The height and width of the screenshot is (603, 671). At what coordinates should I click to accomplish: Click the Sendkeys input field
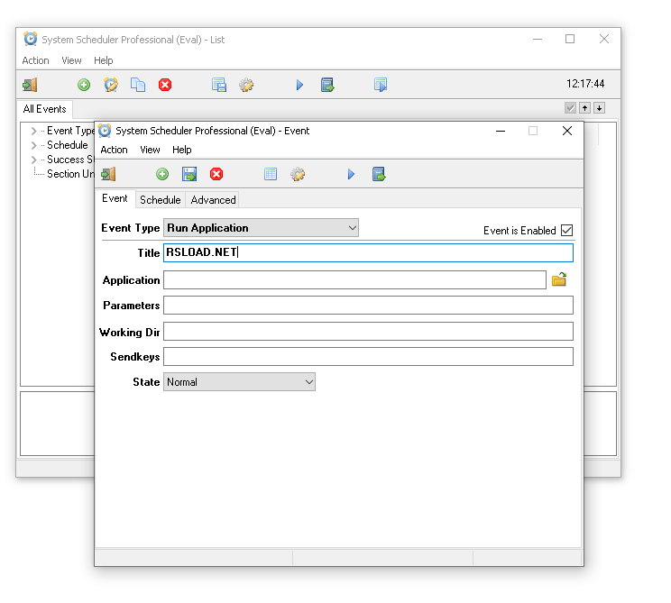368,356
